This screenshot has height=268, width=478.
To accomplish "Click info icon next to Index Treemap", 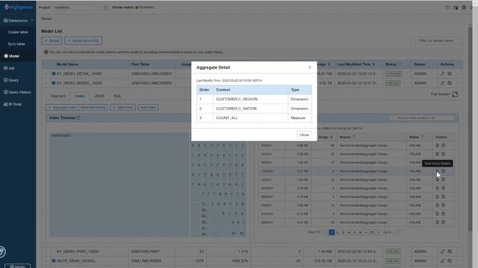I will [78, 118].
